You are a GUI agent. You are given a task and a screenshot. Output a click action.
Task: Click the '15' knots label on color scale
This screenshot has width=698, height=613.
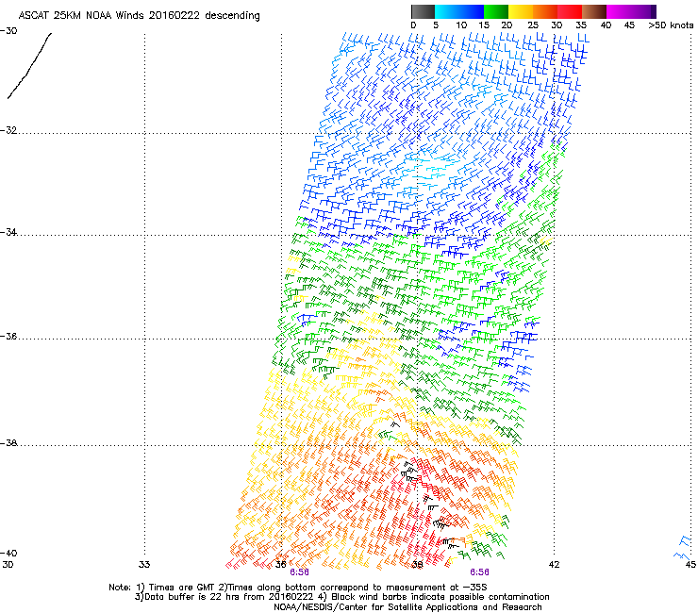[x=484, y=25]
